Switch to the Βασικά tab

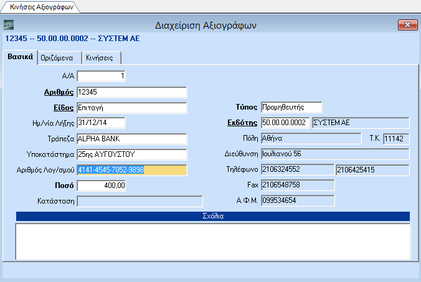coord(20,57)
